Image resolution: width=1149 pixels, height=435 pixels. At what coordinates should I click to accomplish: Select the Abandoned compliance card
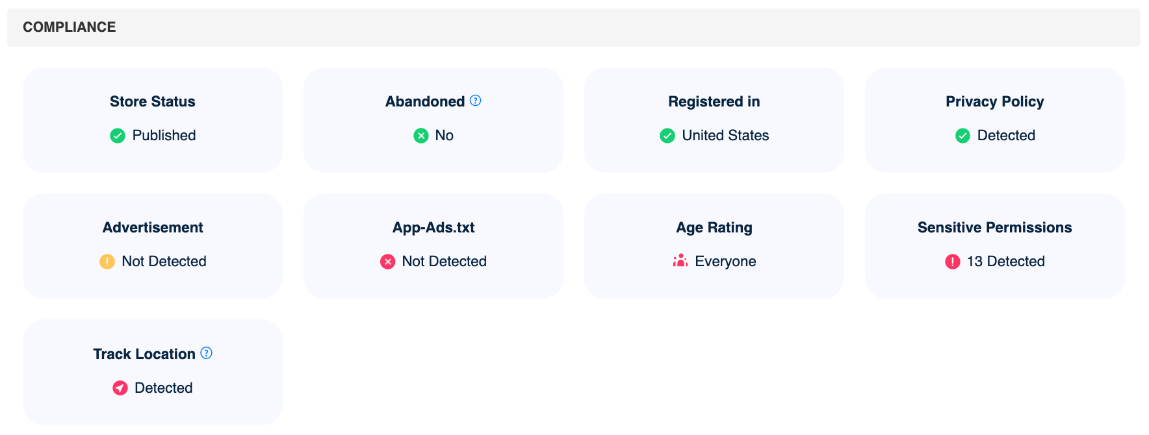[x=433, y=120]
